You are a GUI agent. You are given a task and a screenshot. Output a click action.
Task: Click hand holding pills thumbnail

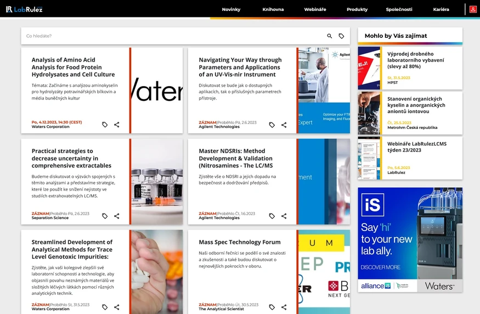[x=157, y=272]
